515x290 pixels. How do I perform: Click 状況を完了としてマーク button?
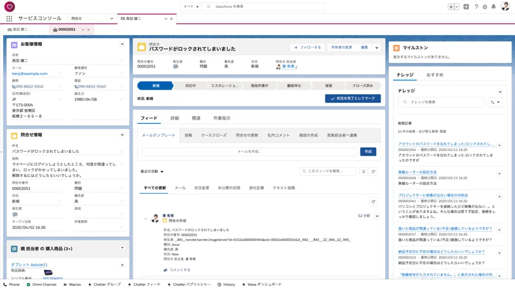click(353, 98)
